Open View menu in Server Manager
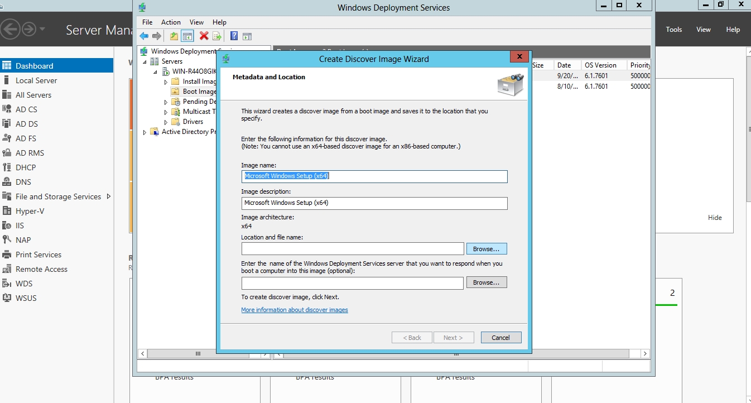This screenshot has height=403, width=751. coord(704,30)
